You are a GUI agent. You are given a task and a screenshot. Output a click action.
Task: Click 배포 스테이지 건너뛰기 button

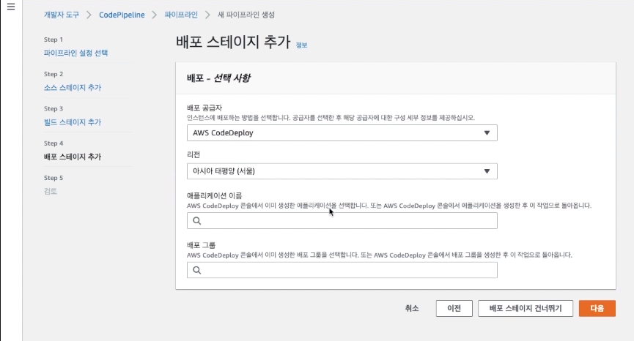click(526, 308)
